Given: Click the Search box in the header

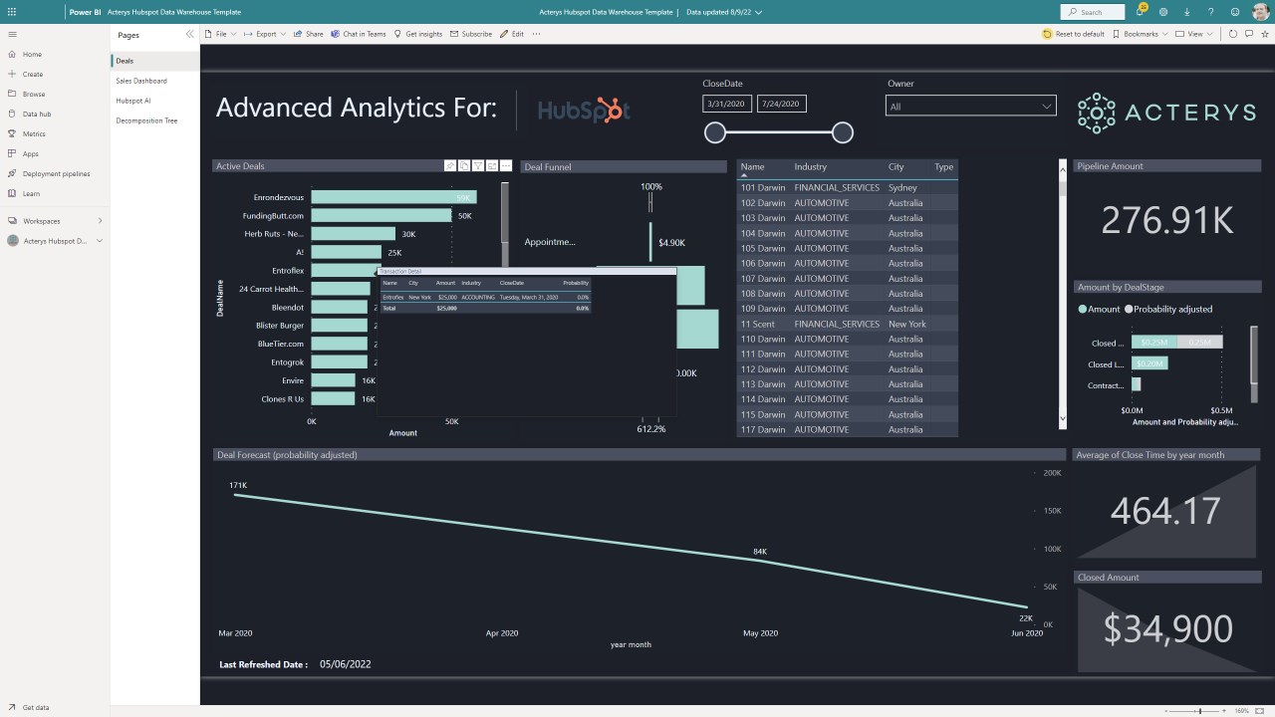Looking at the screenshot, I should tap(1092, 12).
